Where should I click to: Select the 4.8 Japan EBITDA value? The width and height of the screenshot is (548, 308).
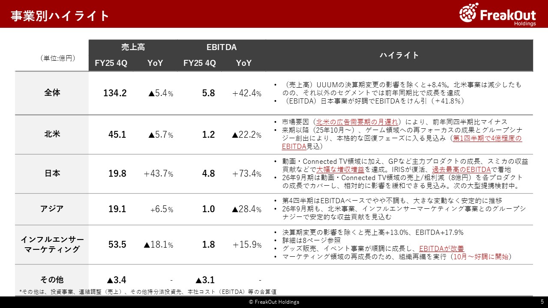point(208,174)
